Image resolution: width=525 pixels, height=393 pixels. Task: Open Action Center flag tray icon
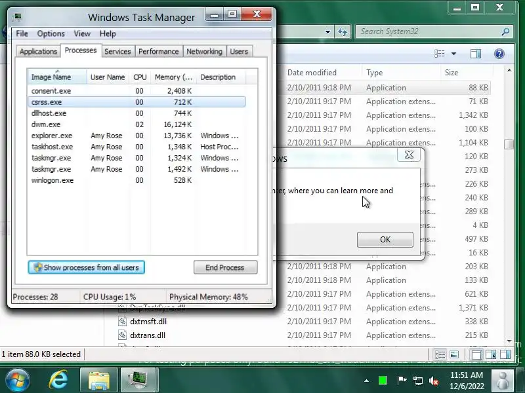pos(402,381)
